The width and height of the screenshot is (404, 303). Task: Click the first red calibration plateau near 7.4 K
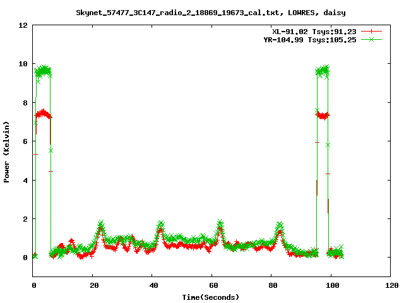(x=44, y=114)
